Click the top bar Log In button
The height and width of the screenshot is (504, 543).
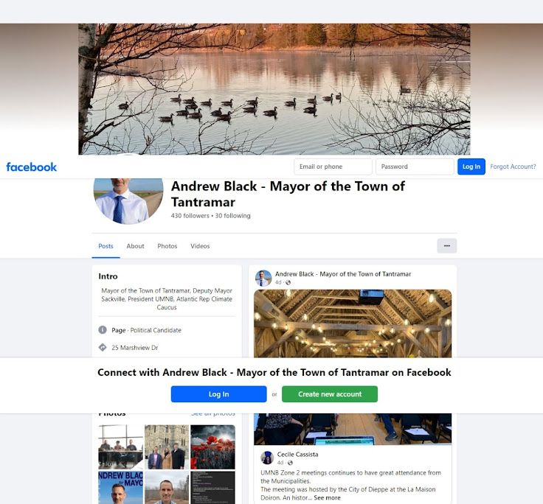tap(471, 167)
